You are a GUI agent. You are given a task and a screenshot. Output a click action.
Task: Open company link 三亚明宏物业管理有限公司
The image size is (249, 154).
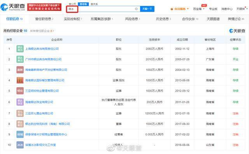click(42, 91)
